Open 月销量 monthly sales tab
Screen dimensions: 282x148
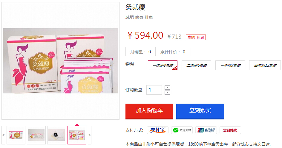coord(140,52)
